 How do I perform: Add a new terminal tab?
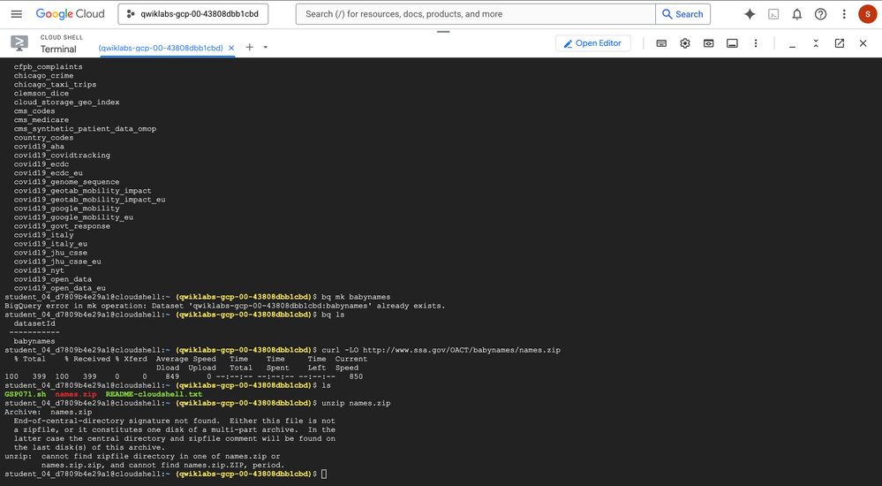[249, 48]
